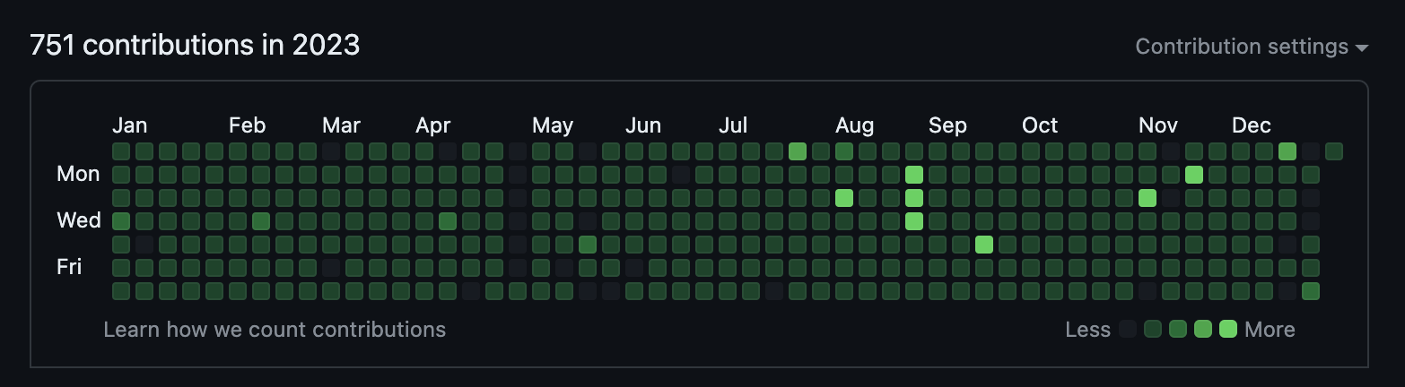1405x387 pixels.
Task: Click the bright Sunday cell in December
Action: (x=1287, y=151)
